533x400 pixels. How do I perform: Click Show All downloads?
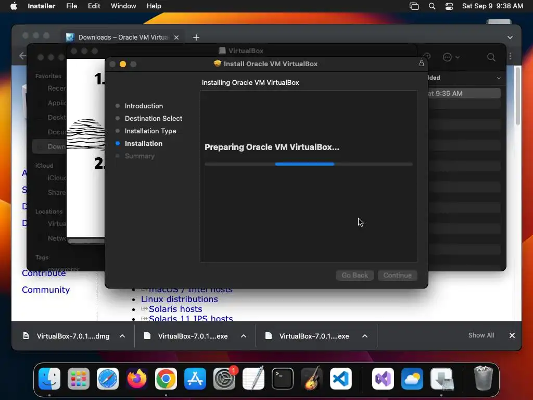[x=481, y=335]
